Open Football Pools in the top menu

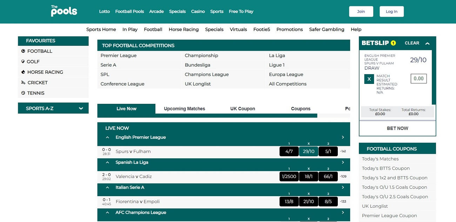[129, 12]
